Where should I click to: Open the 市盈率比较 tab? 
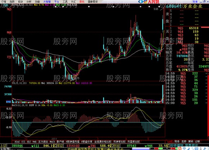coord(134,142)
